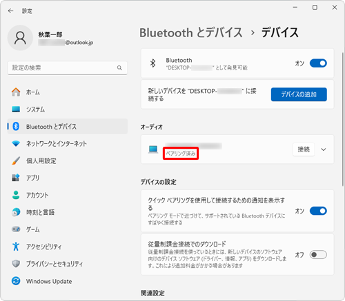Click the オーディオ section heading
Image resolution: width=345 pixels, height=301 pixels.
pos(152,127)
